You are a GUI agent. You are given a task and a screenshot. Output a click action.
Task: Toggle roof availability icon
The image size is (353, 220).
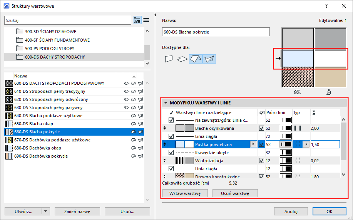(x=196, y=59)
